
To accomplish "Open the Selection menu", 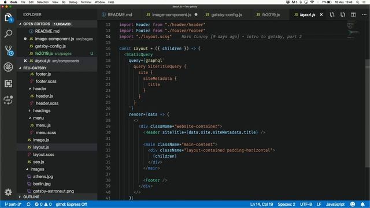I will click(x=43, y=2).
